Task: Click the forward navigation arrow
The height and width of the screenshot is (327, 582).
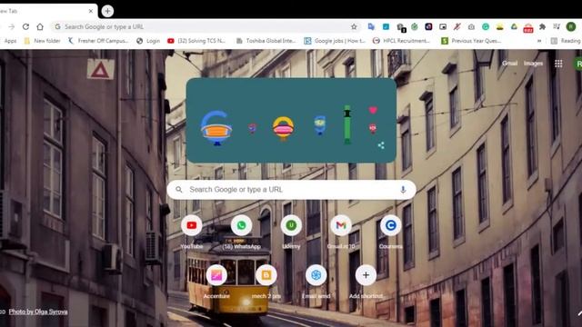Action: tap(12, 26)
